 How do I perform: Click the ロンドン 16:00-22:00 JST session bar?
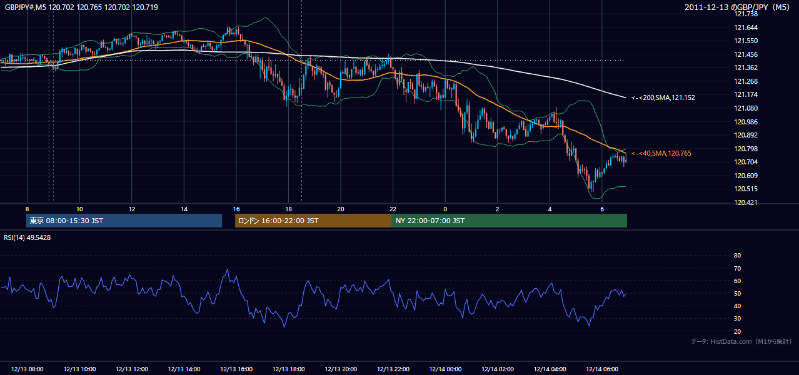tap(313, 221)
